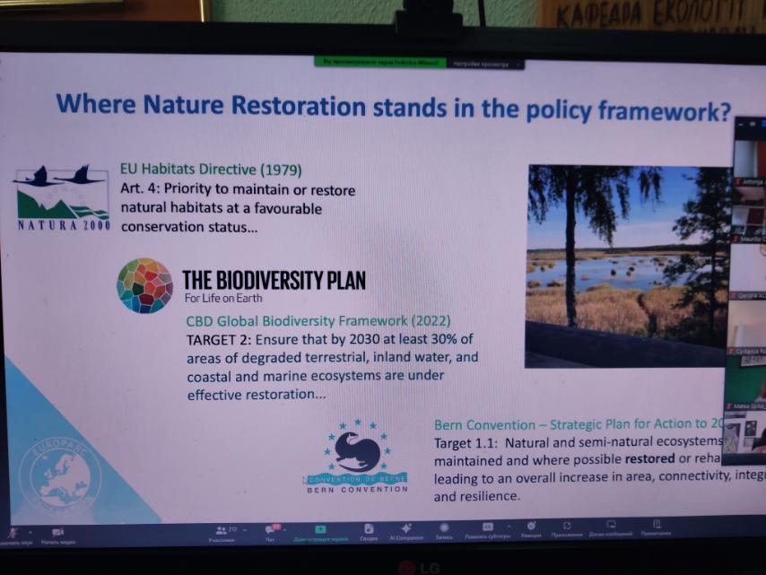
Task: Open the Whiteboards icon
Action: (611, 525)
